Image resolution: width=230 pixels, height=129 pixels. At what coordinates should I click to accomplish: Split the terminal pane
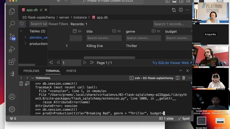coord(178,78)
